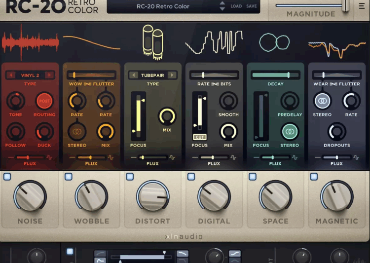Click the large NOISE amount knob
The height and width of the screenshot is (263, 370).
click(x=30, y=196)
